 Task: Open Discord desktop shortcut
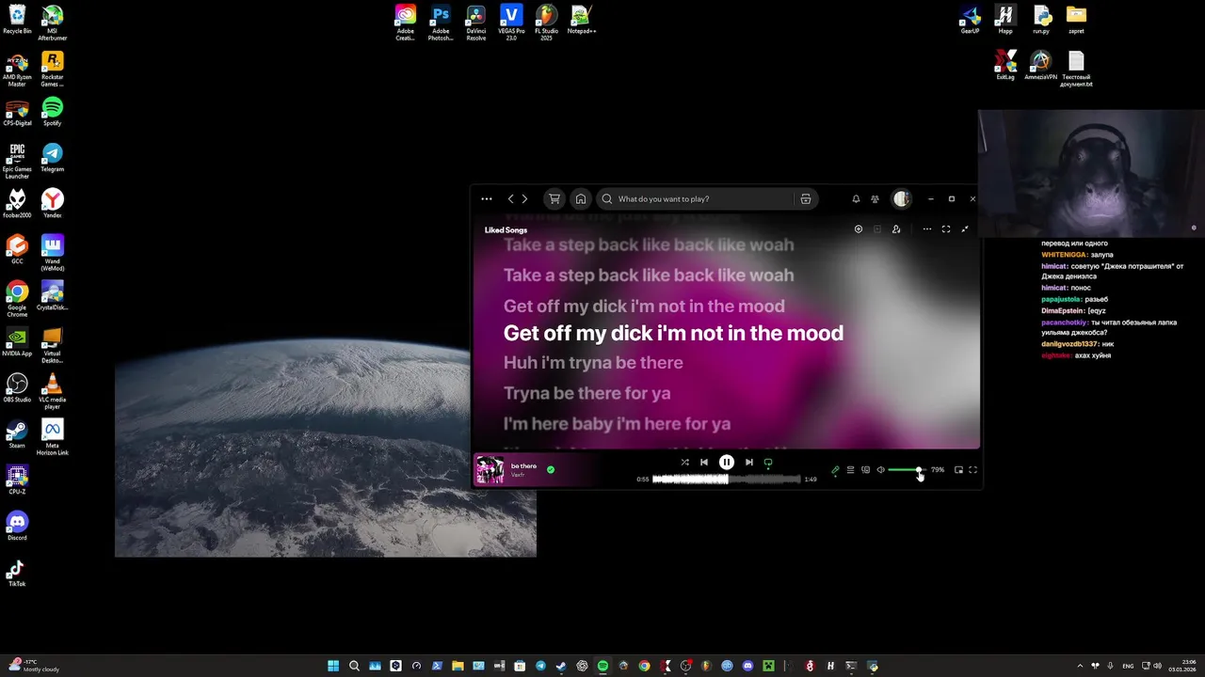click(17, 527)
